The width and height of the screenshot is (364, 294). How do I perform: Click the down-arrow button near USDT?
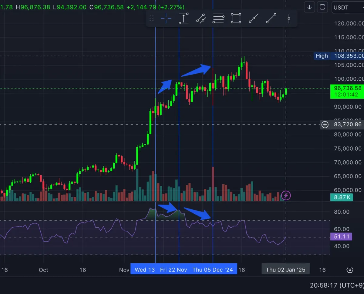click(x=309, y=7)
